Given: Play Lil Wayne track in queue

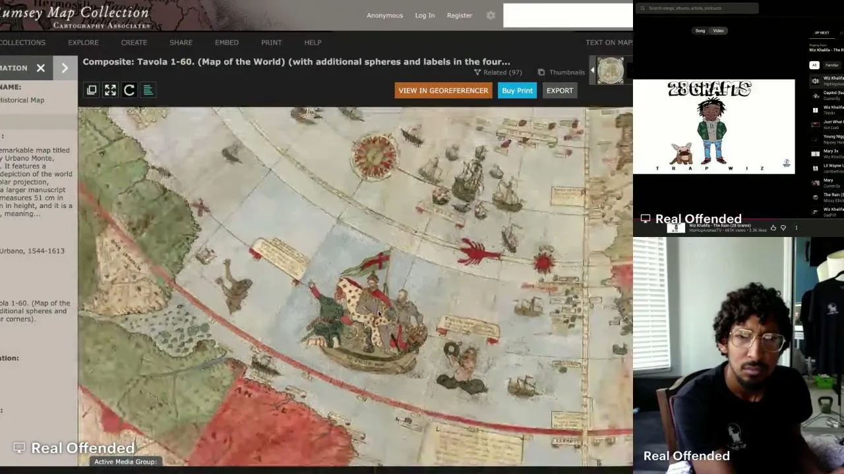Looking at the screenshot, I should (827, 169).
